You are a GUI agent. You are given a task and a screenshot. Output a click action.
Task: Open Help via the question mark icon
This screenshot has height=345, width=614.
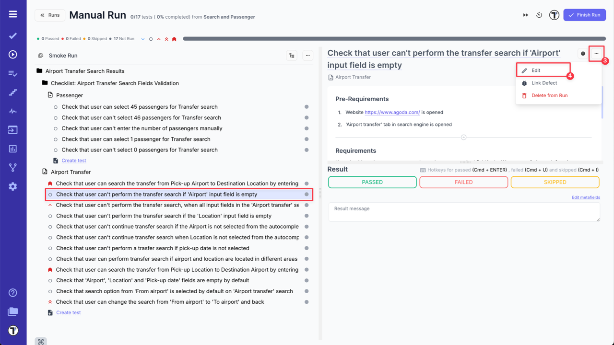point(13,292)
